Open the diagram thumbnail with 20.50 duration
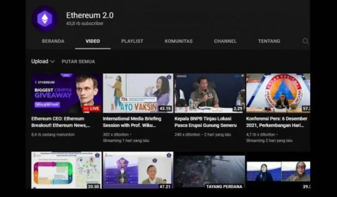This screenshot has height=197, width=337. pyautogui.click(x=67, y=170)
